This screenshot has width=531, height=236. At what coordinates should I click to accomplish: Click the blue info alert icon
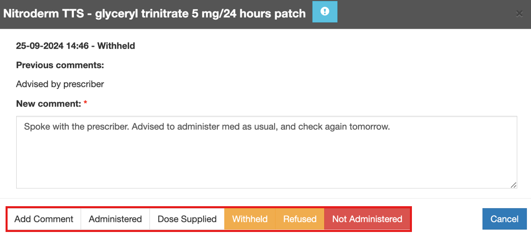tap(325, 12)
